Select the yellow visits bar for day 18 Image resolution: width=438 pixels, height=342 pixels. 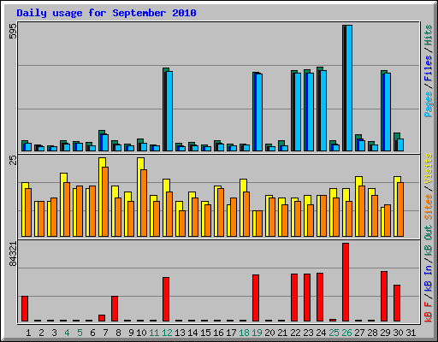pos(242,208)
